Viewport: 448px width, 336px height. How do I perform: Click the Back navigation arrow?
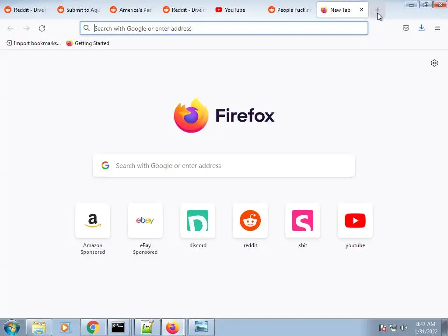(x=10, y=28)
